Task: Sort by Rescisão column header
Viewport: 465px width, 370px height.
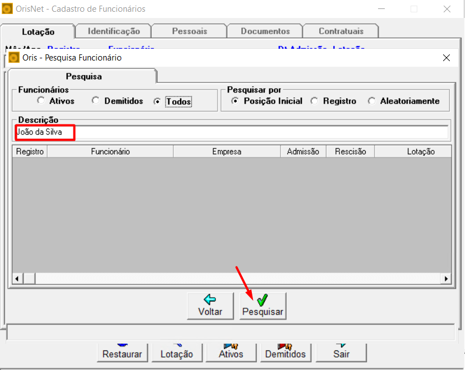Action: click(350, 151)
